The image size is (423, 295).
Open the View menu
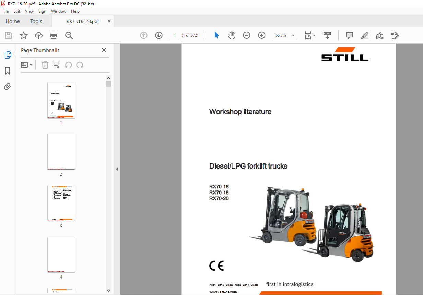coord(29,11)
